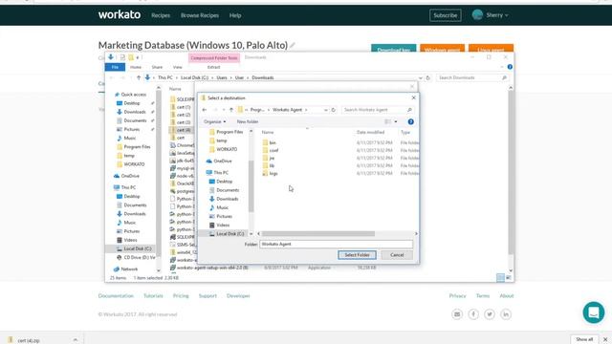
Task: Open Explorer ribbon help icon
Action: (510, 67)
